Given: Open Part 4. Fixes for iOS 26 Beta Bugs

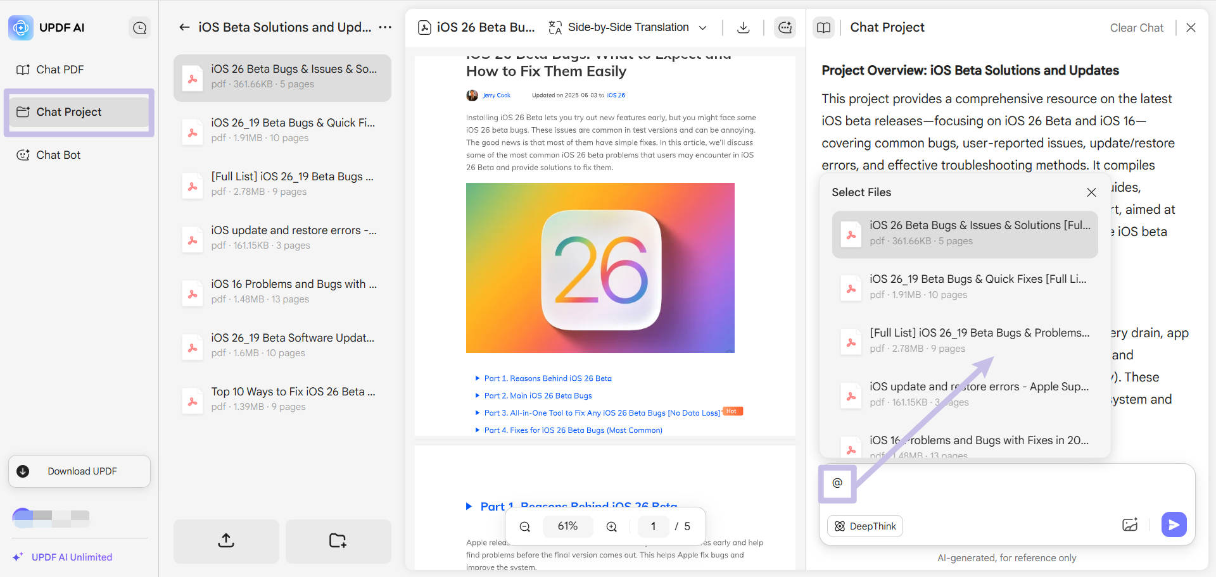Looking at the screenshot, I should click(x=573, y=430).
